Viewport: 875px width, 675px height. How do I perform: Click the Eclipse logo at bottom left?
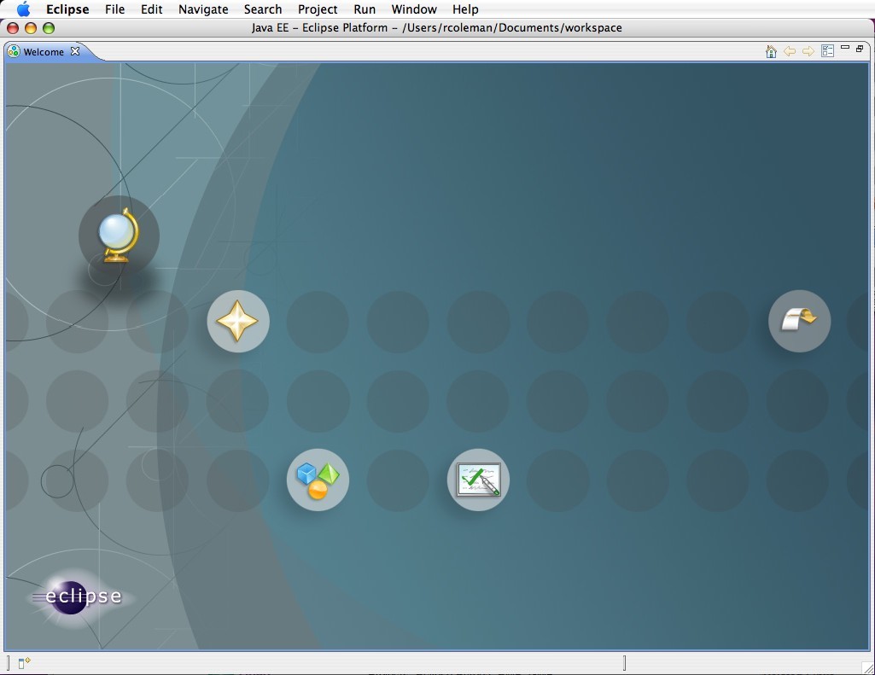(x=79, y=596)
